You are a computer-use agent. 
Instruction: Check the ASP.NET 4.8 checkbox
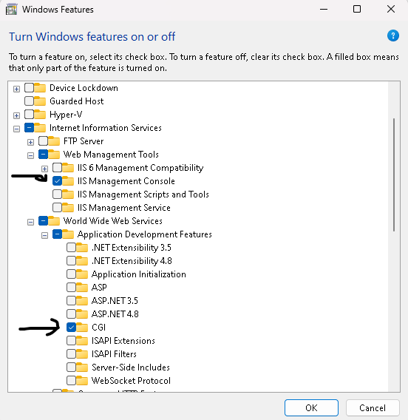click(71, 314)
